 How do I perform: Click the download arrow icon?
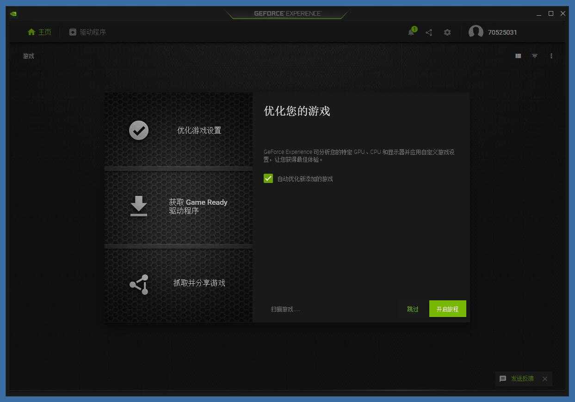click(x=139, y=206)
